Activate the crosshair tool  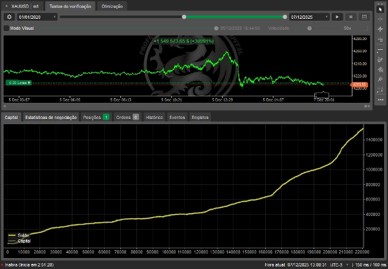(x=380, y=19)
